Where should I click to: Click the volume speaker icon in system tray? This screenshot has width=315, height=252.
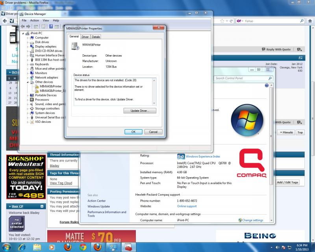tap(278, 247)
